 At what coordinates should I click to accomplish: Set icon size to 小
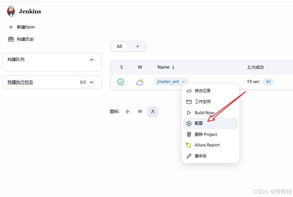click(127, 112)
